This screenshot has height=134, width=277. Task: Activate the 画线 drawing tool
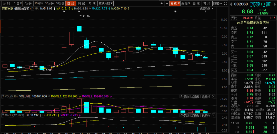coord(196,3)
